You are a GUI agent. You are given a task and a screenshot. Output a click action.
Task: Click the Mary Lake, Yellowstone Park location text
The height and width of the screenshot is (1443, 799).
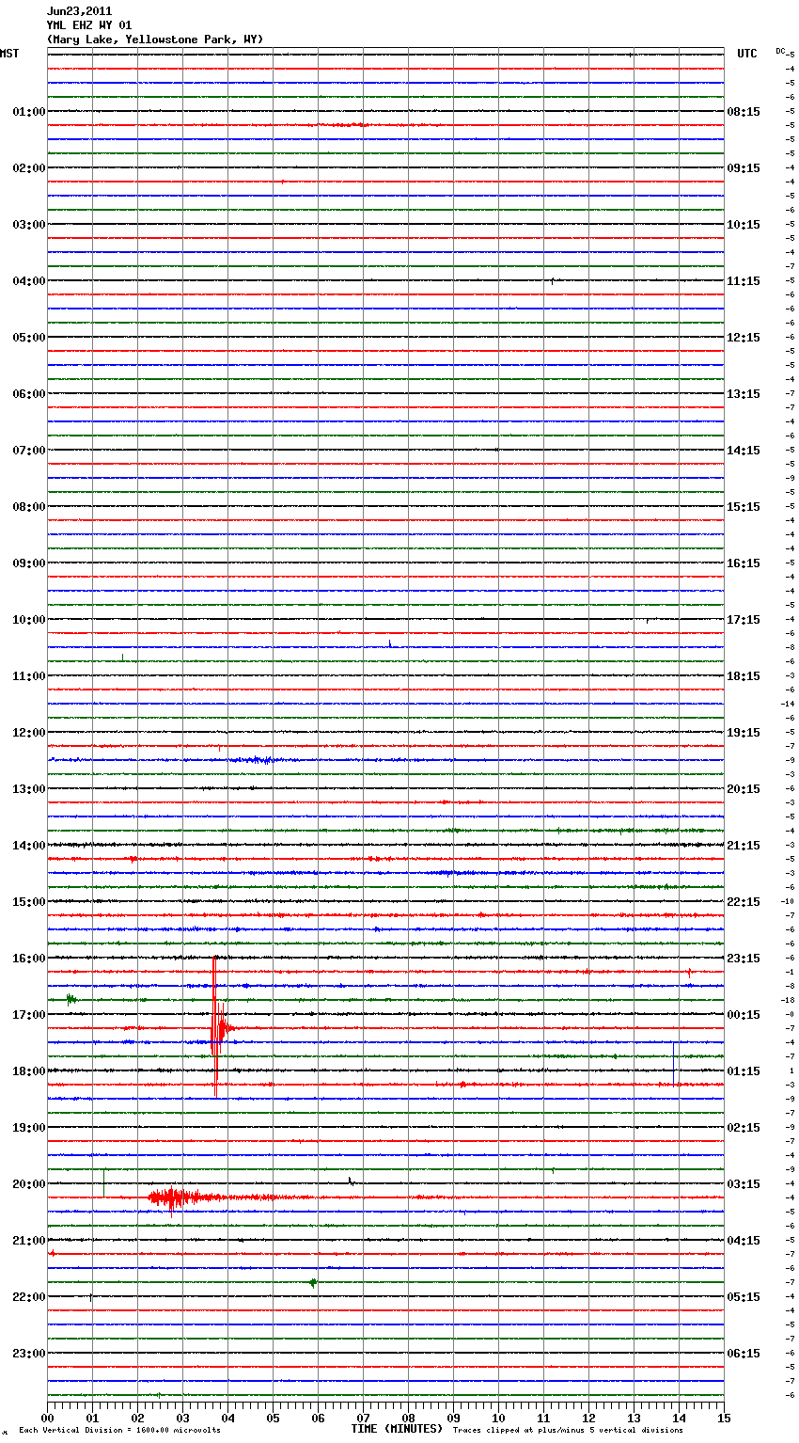155,40
